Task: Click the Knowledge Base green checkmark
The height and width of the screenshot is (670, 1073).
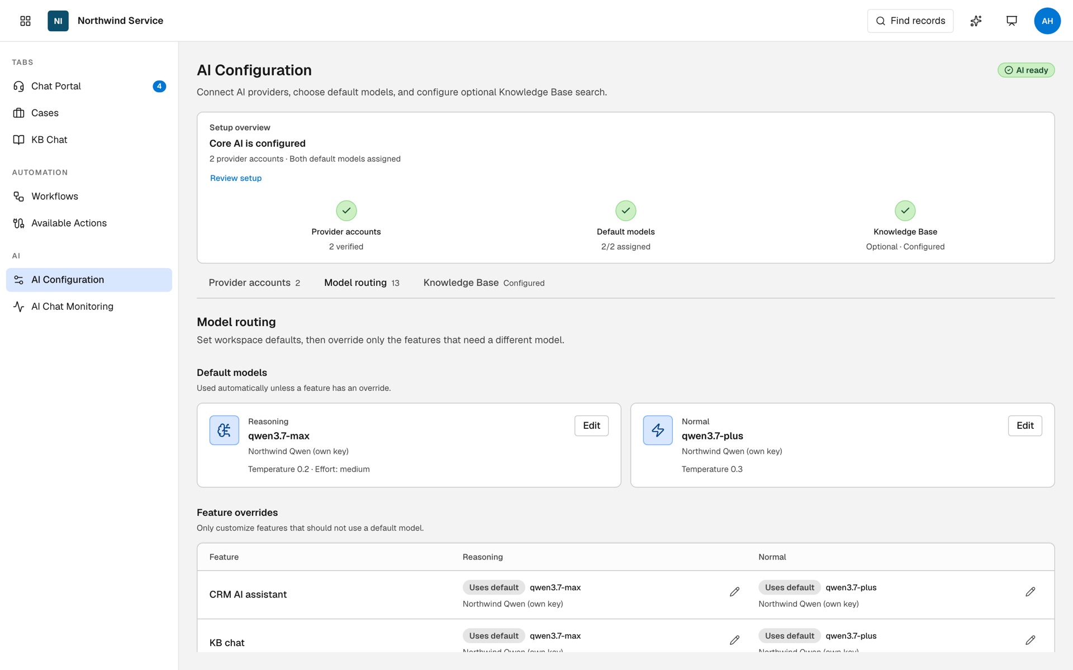Action: [x=905, y=210]
